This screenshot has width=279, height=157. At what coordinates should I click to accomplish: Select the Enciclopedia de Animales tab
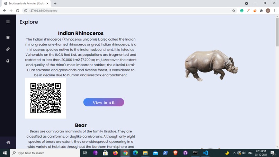coord(26,3)
